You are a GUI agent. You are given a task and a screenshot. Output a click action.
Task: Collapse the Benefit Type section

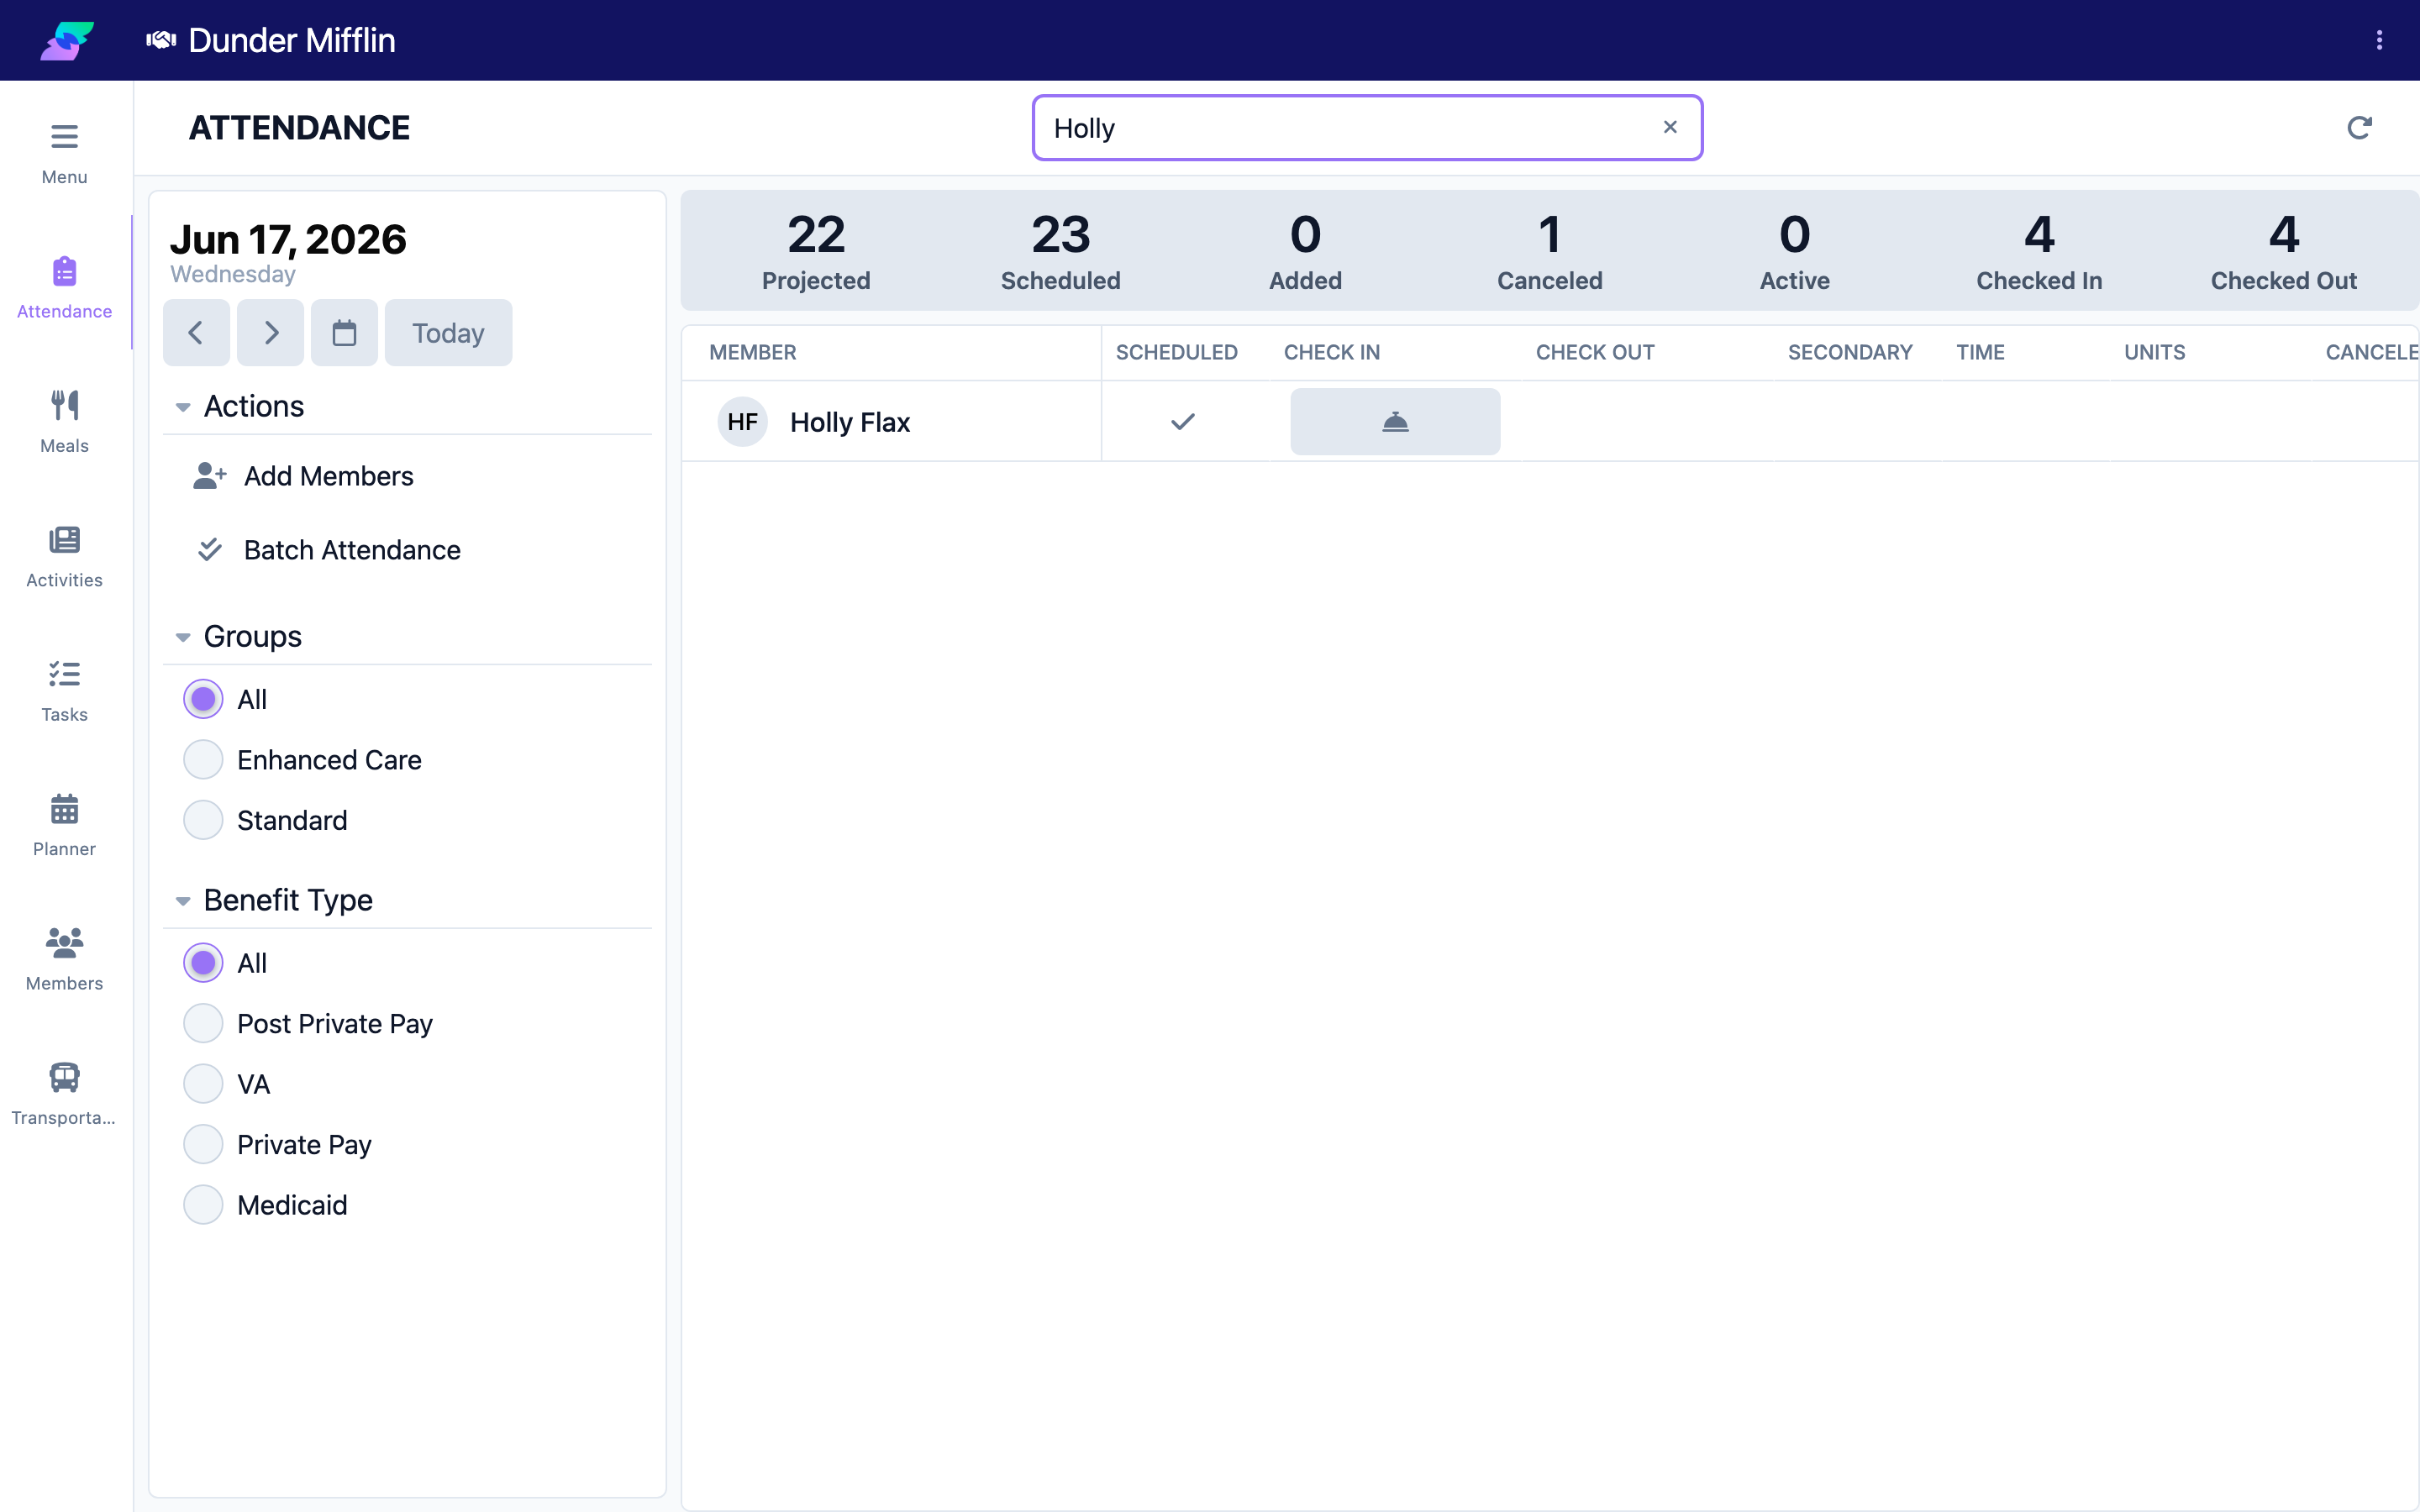[x=183, y=901]
